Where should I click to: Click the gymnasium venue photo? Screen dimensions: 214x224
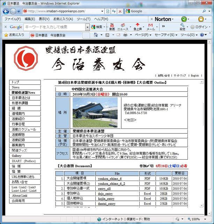[x=95, y=112]
